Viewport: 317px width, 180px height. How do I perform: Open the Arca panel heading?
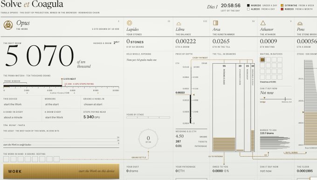click(216, 29)
